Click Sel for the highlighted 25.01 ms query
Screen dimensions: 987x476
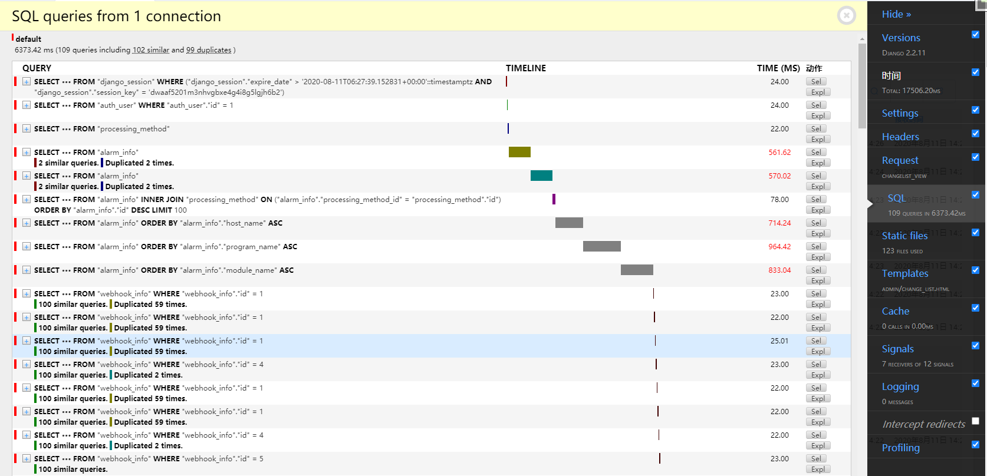[x=816, y=341]
